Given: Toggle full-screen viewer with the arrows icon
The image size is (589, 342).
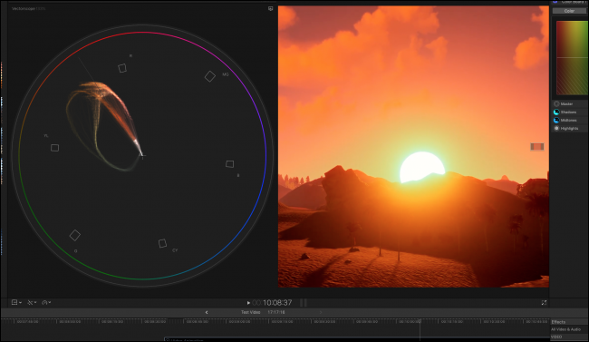Looking at the screenshot, I should [544, 302].
